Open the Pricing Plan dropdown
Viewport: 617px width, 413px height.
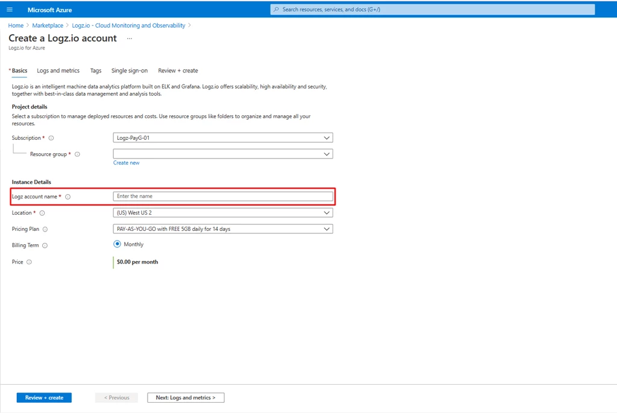click(x=223, y=229)
